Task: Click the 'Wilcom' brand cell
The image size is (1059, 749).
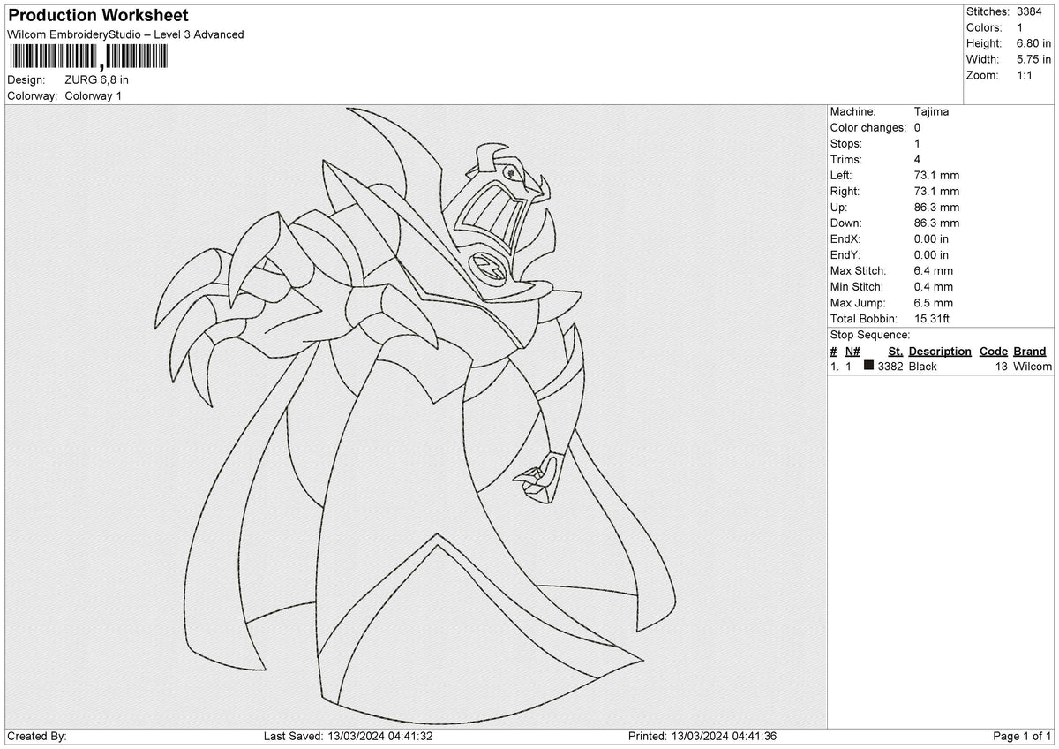Action: 1033,366
